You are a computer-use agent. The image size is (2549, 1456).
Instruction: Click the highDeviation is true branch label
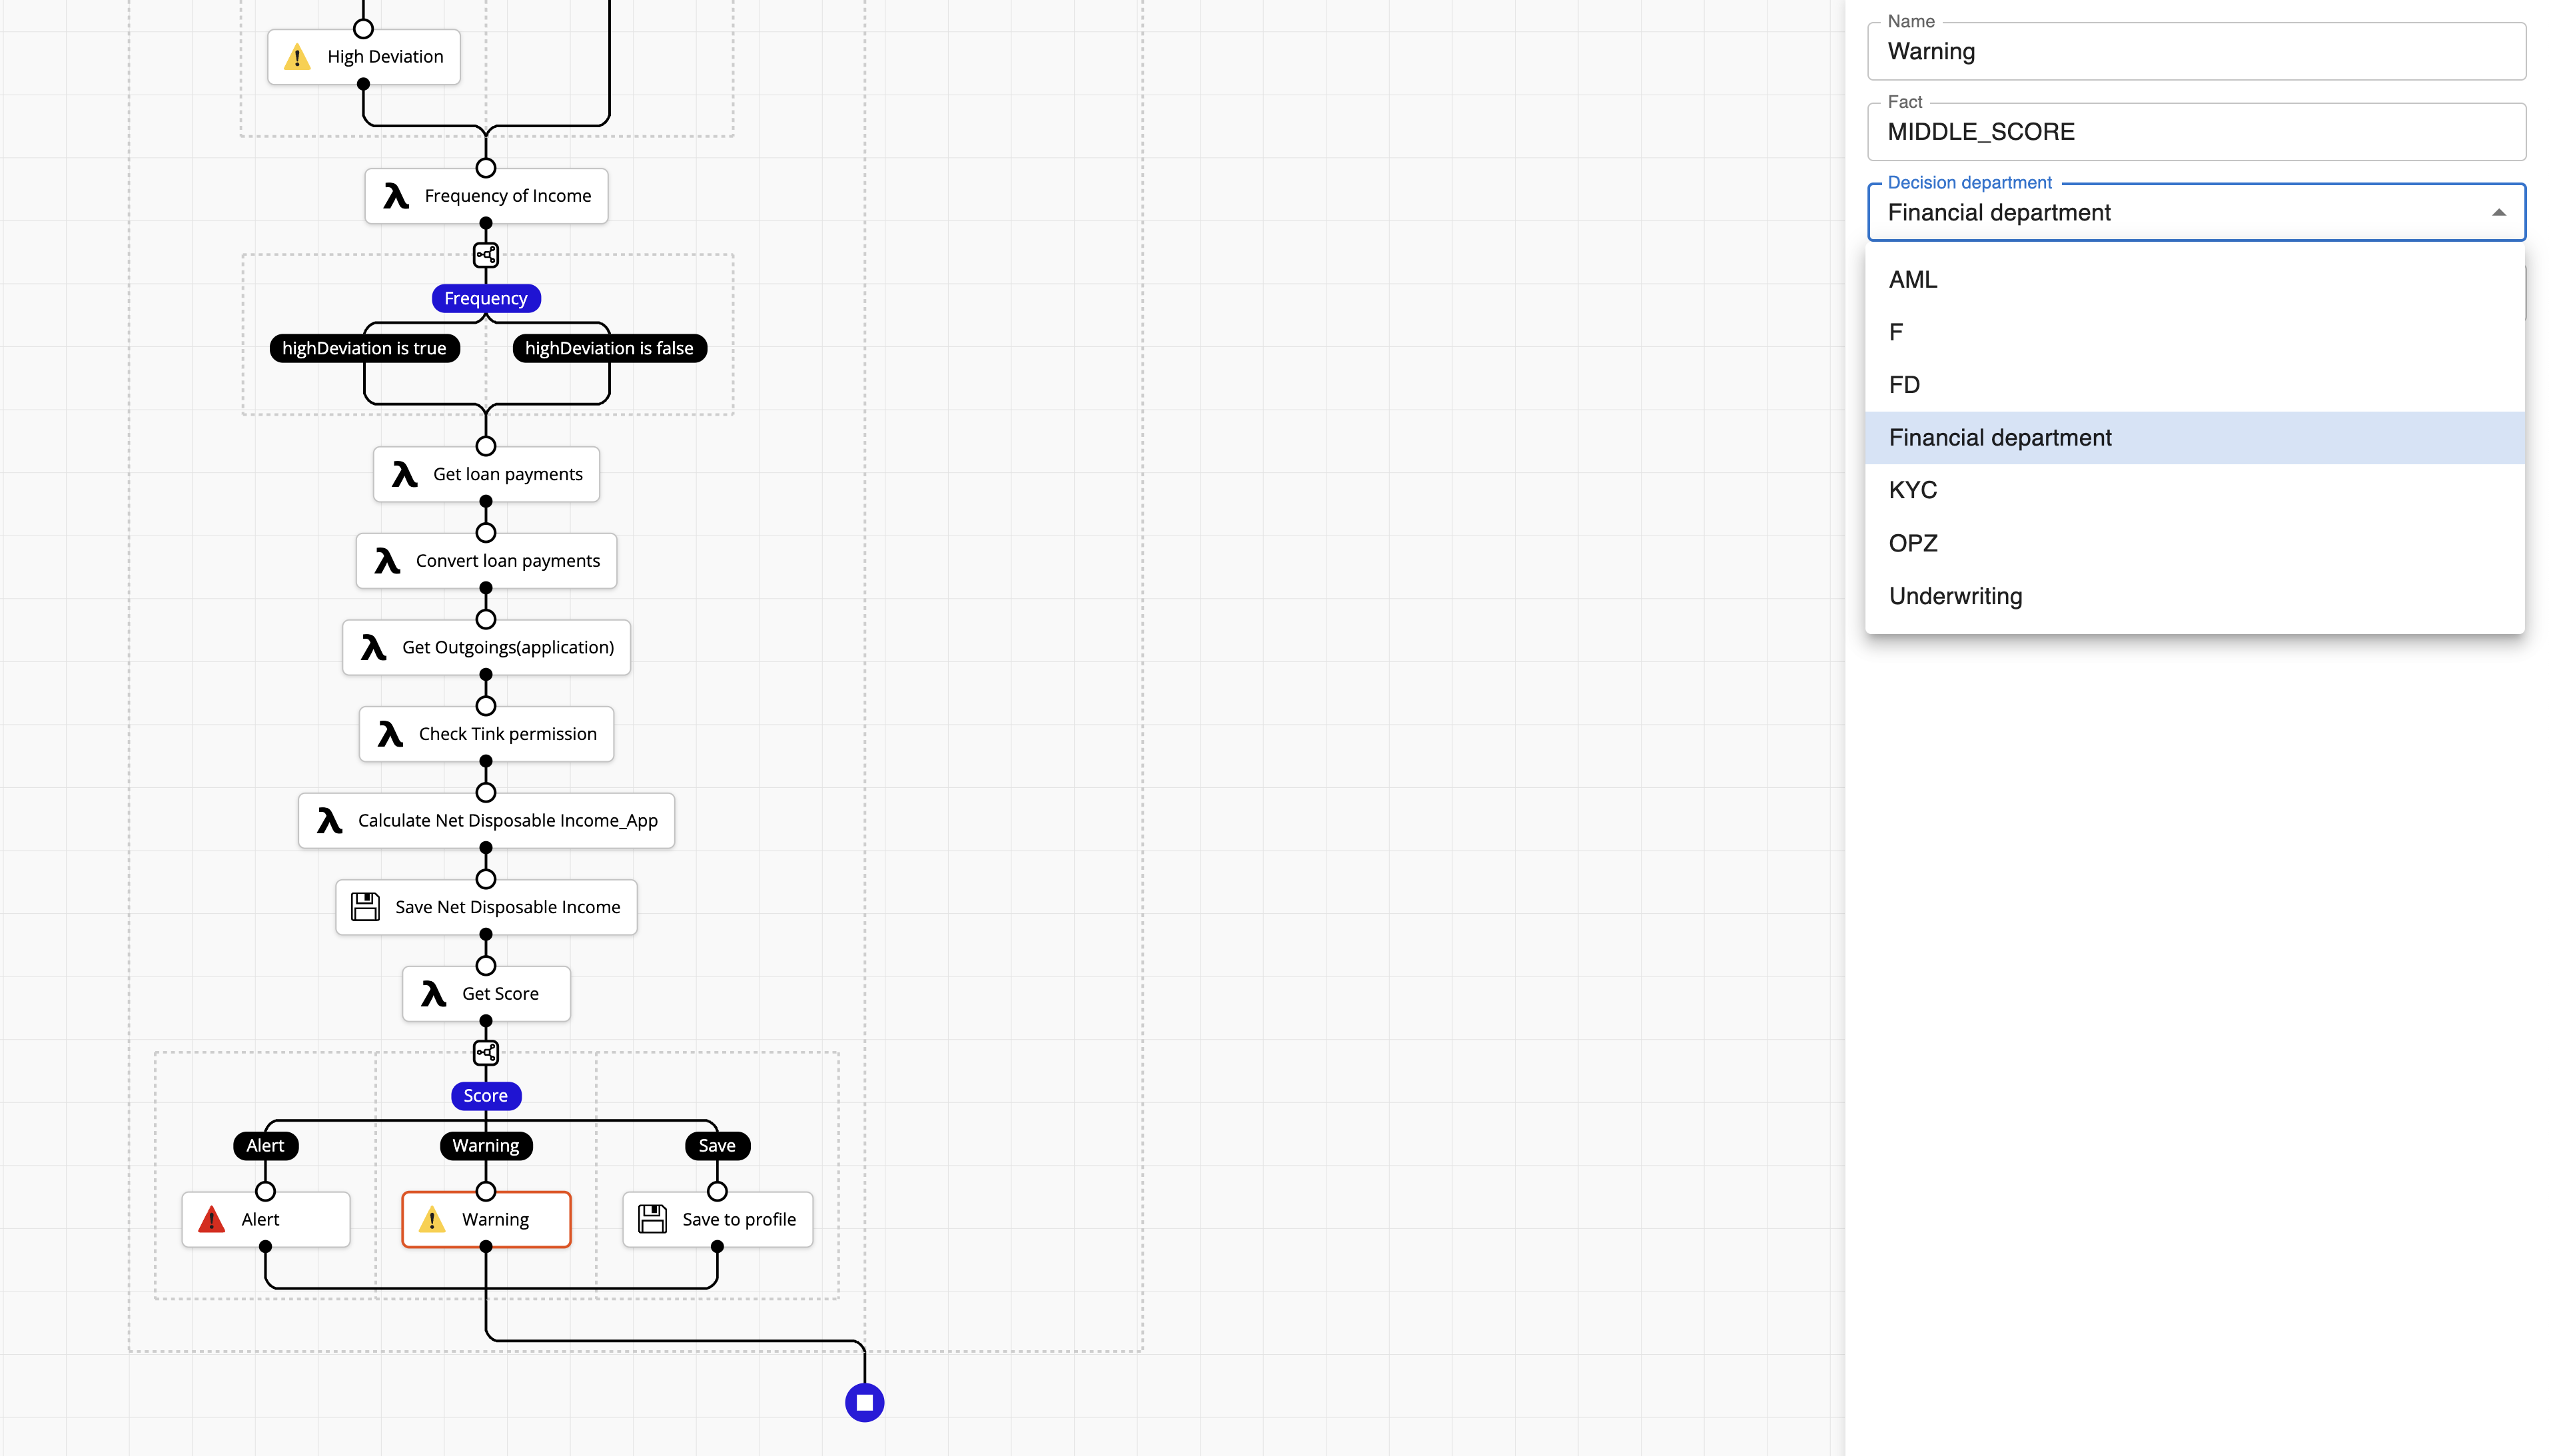[364, 348]
